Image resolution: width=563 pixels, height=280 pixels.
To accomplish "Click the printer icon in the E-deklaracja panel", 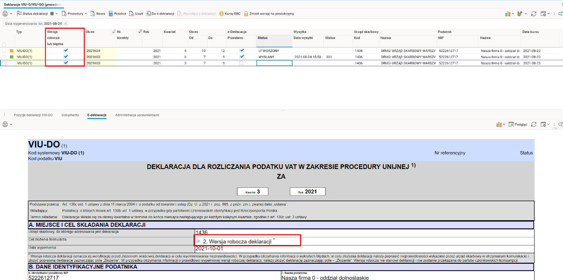I will click(5, 124).
